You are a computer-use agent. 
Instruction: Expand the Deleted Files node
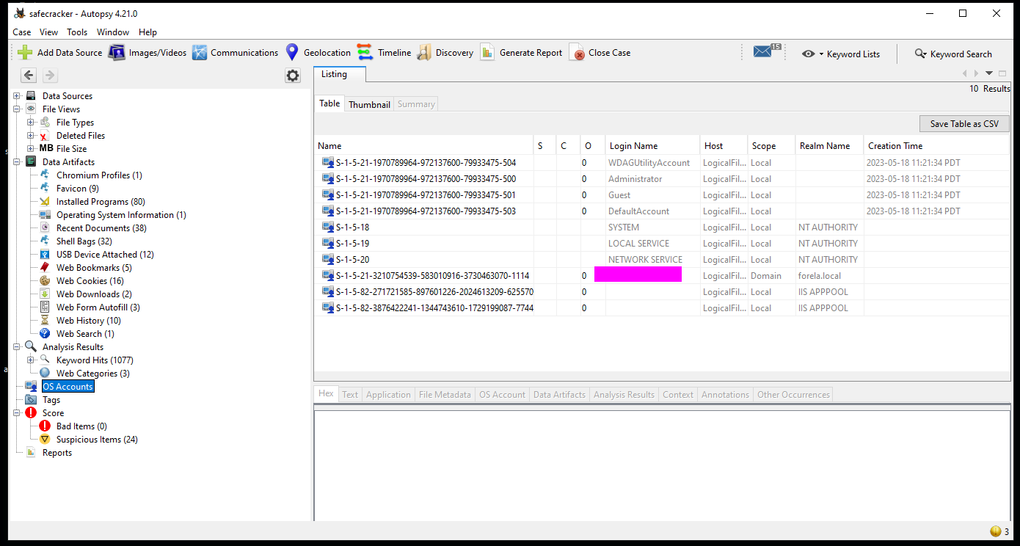(x=31, y=136)
